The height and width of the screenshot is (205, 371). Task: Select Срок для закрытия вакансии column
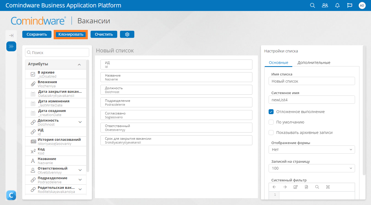tap(176, 140)
